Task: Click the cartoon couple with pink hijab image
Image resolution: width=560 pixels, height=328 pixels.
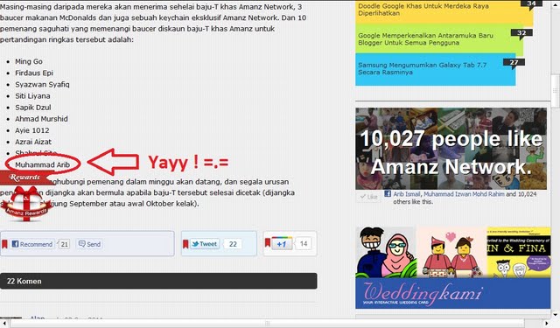Action: [386, 252]
